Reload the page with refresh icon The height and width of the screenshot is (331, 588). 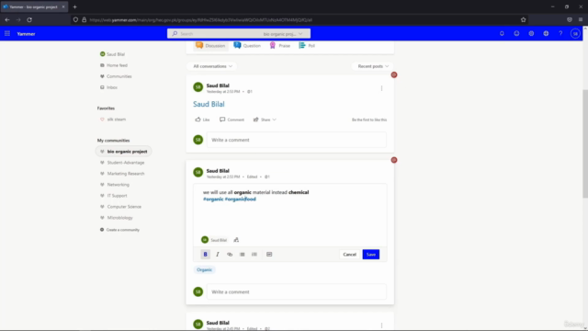(x=29, y=20)
